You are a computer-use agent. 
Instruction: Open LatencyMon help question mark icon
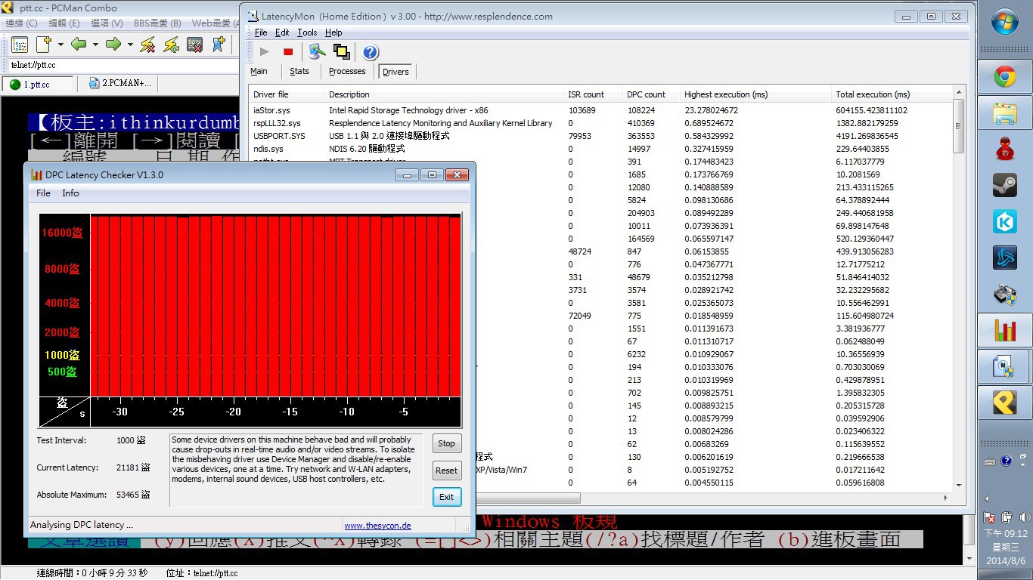[370, 51]
